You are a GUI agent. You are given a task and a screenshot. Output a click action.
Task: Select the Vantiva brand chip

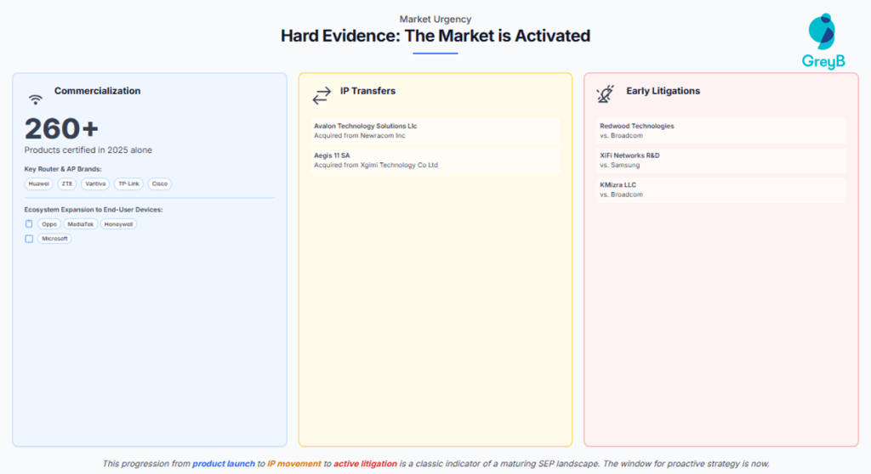(x=95, y=183)
